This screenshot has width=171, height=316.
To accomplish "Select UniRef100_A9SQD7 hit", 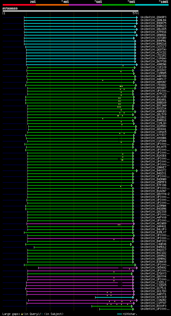I will 153,88.
